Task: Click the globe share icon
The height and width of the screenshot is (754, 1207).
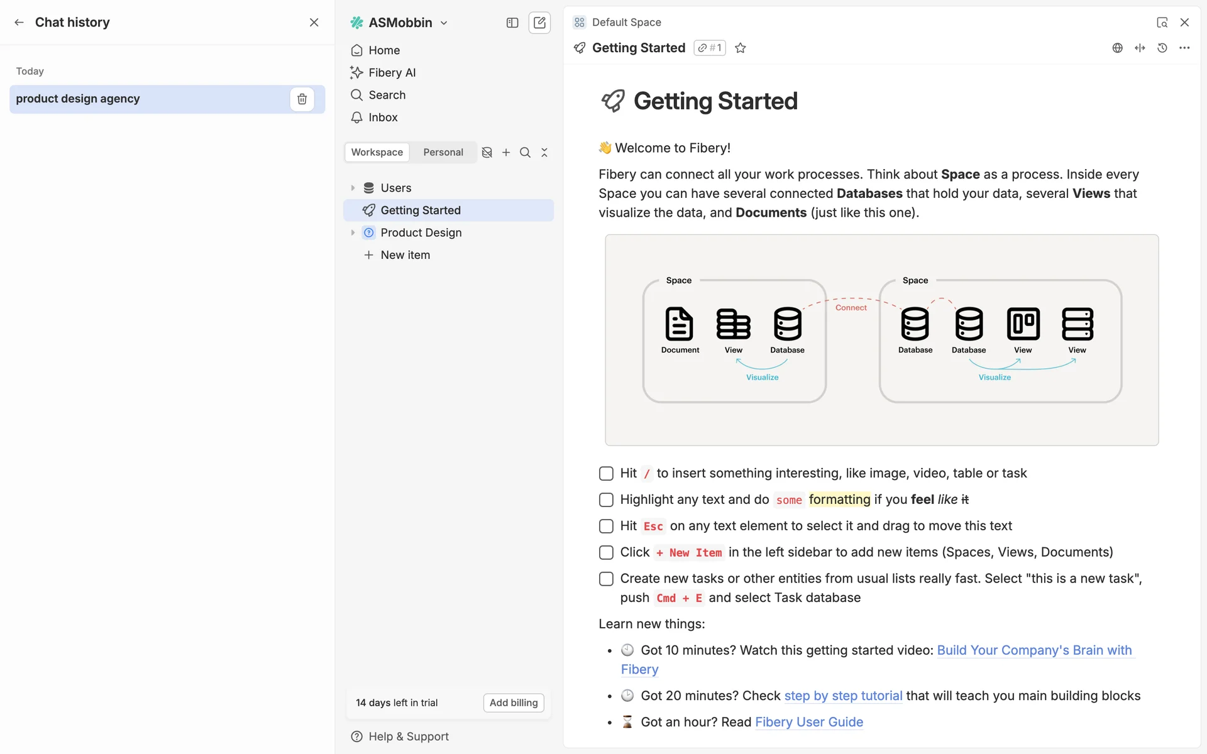Action: point(1117,48)
